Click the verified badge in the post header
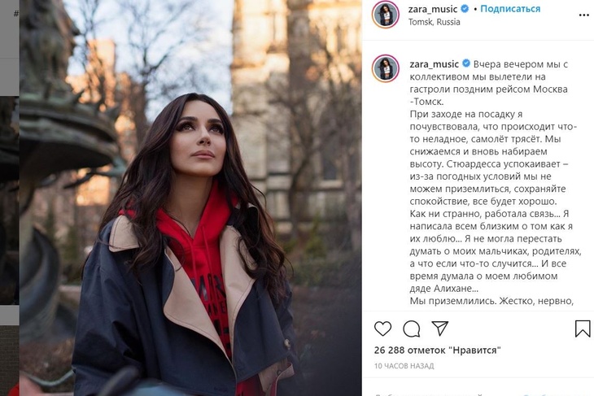The height and width of the screenshot is (396, 594). click(465, 8)
